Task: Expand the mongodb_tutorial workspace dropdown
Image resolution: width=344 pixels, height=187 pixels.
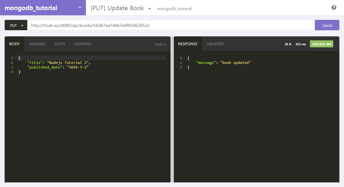Action: [x=80, y=7]
